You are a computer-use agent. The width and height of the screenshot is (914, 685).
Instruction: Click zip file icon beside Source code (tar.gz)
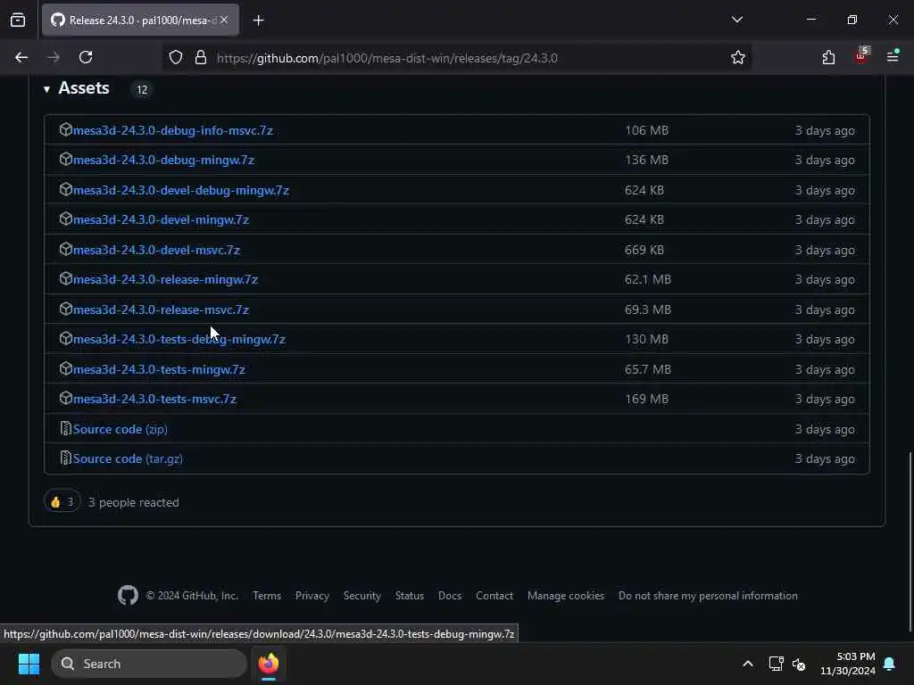coord(66,458)
